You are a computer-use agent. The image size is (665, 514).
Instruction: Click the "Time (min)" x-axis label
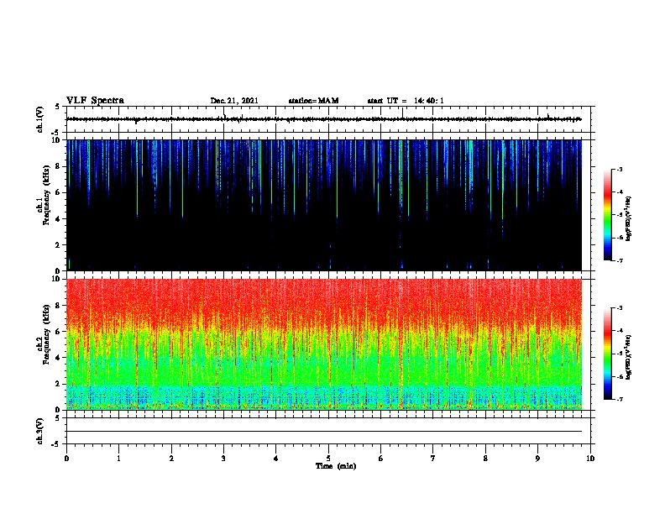click(336, 466)
